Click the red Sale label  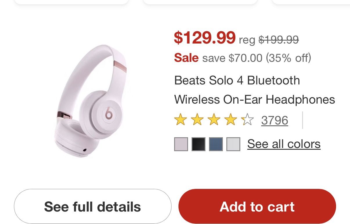click(x=186, y=58)
